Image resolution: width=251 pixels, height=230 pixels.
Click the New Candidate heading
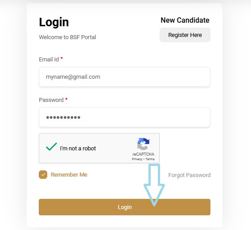tap(185, 20)
